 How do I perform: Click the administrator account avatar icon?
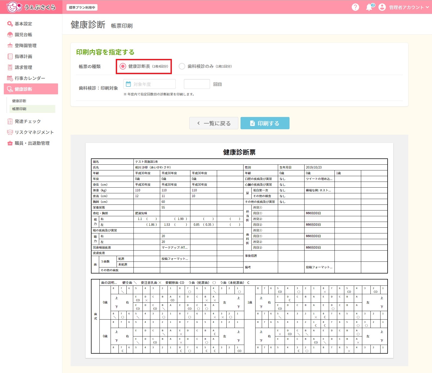pyautogui.click(x=382, y=7)
